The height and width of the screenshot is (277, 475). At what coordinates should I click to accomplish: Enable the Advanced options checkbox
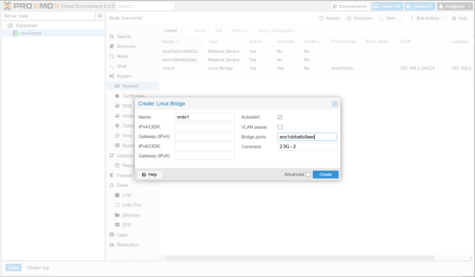point(308,175)
